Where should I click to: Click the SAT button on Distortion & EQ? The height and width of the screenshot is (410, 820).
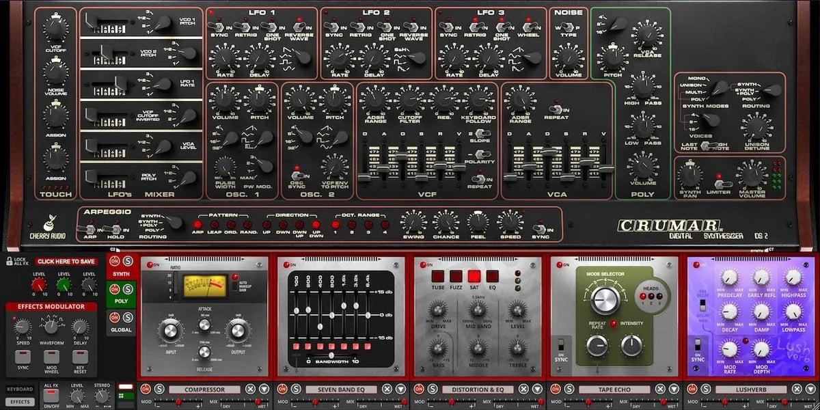click(474, 275)
